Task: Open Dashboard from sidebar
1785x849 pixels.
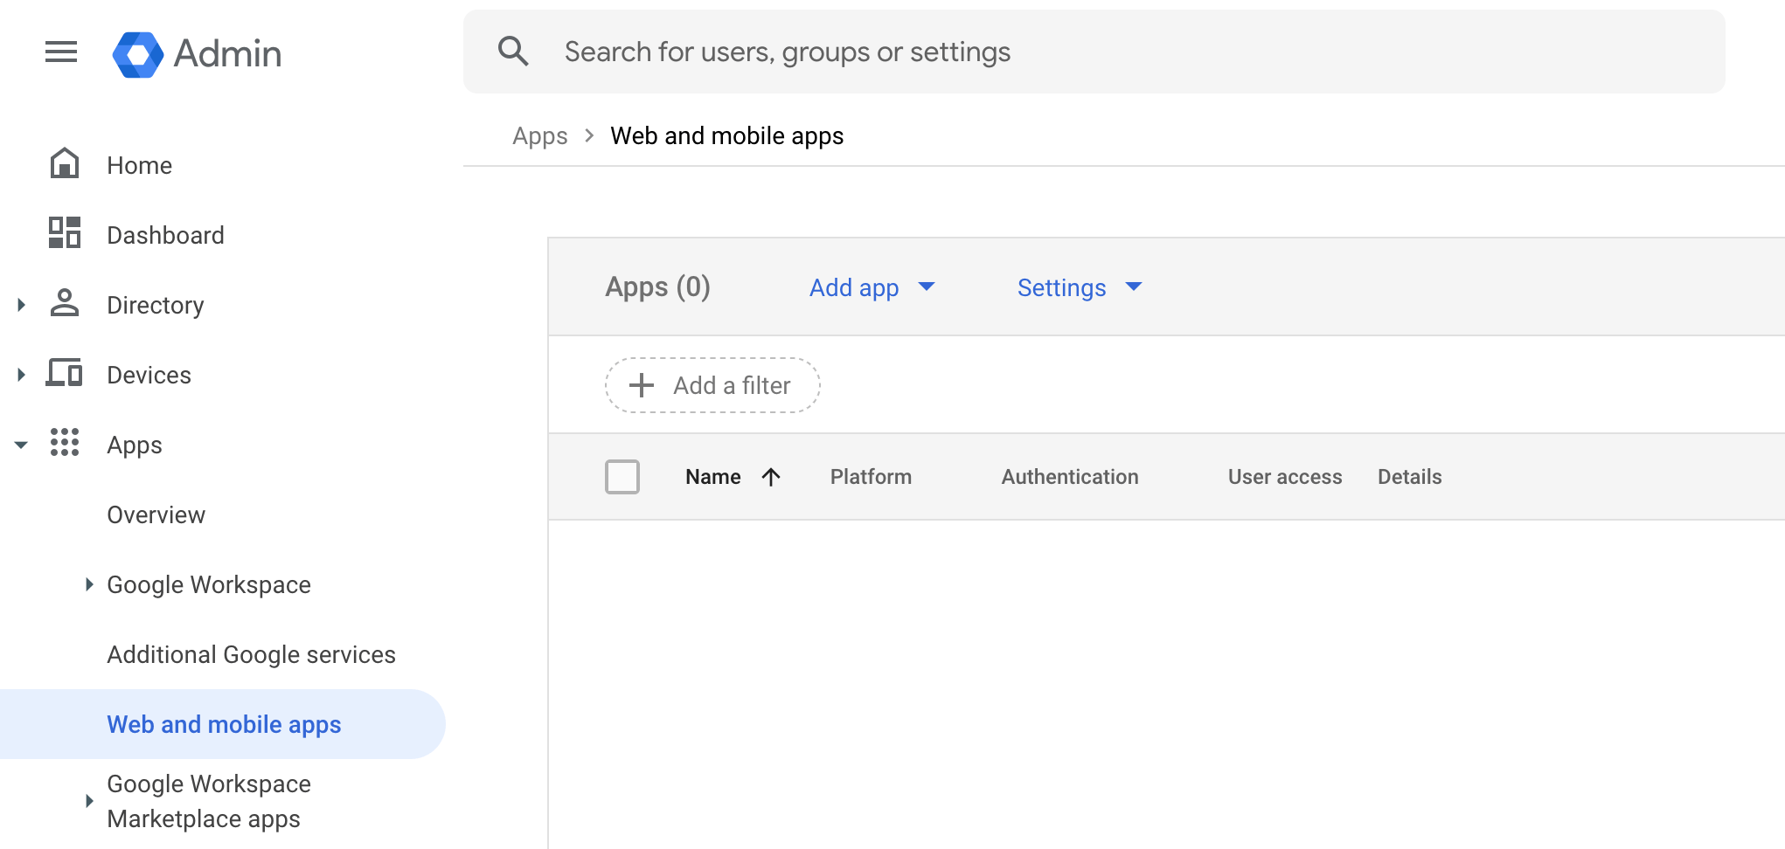Action: (166, 235)
